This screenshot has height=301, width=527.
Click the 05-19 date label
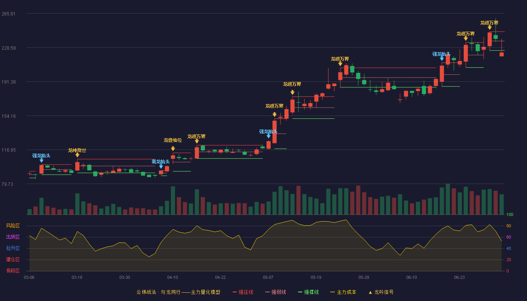316,277
